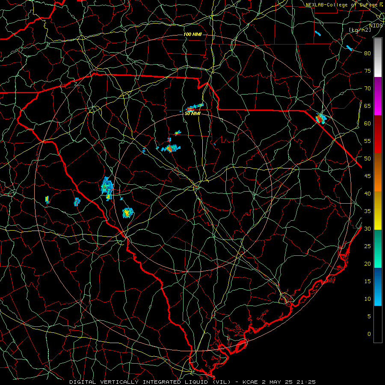Image resolution: width=385 pixels, height=385 pixels.
Task: Click the 30 scale label
Action: click(x=367, y=228)
